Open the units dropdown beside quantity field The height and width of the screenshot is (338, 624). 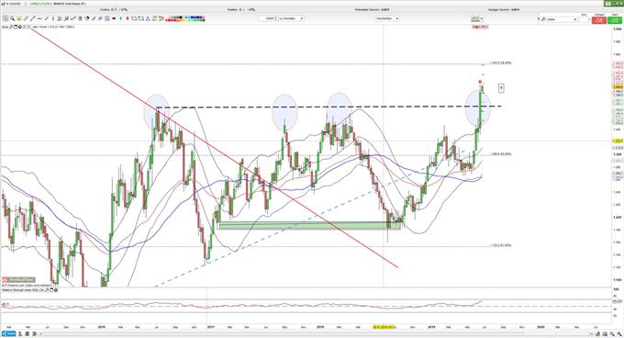pyautogui.click(x=291, y=18)
